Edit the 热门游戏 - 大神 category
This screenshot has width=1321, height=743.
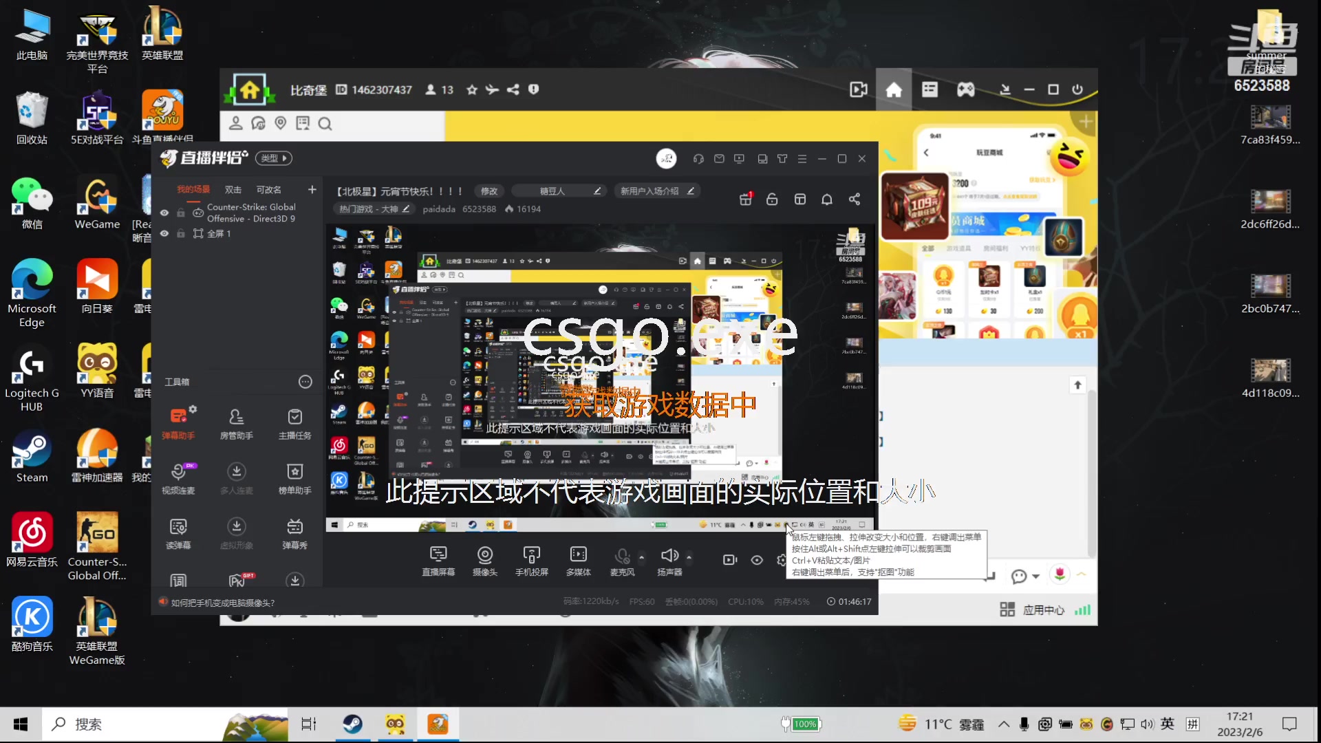374,208
